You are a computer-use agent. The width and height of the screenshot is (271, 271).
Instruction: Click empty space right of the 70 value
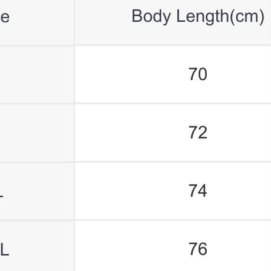click(x=240, y=74)
